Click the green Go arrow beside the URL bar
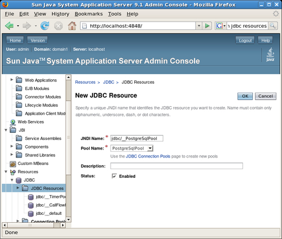Image resolution: width=282 pixels, height=239 pixels. [207, 26]
